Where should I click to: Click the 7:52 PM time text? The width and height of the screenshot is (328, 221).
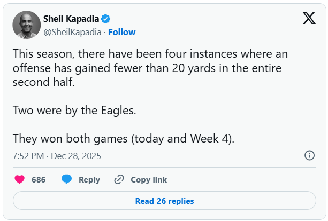29,156
